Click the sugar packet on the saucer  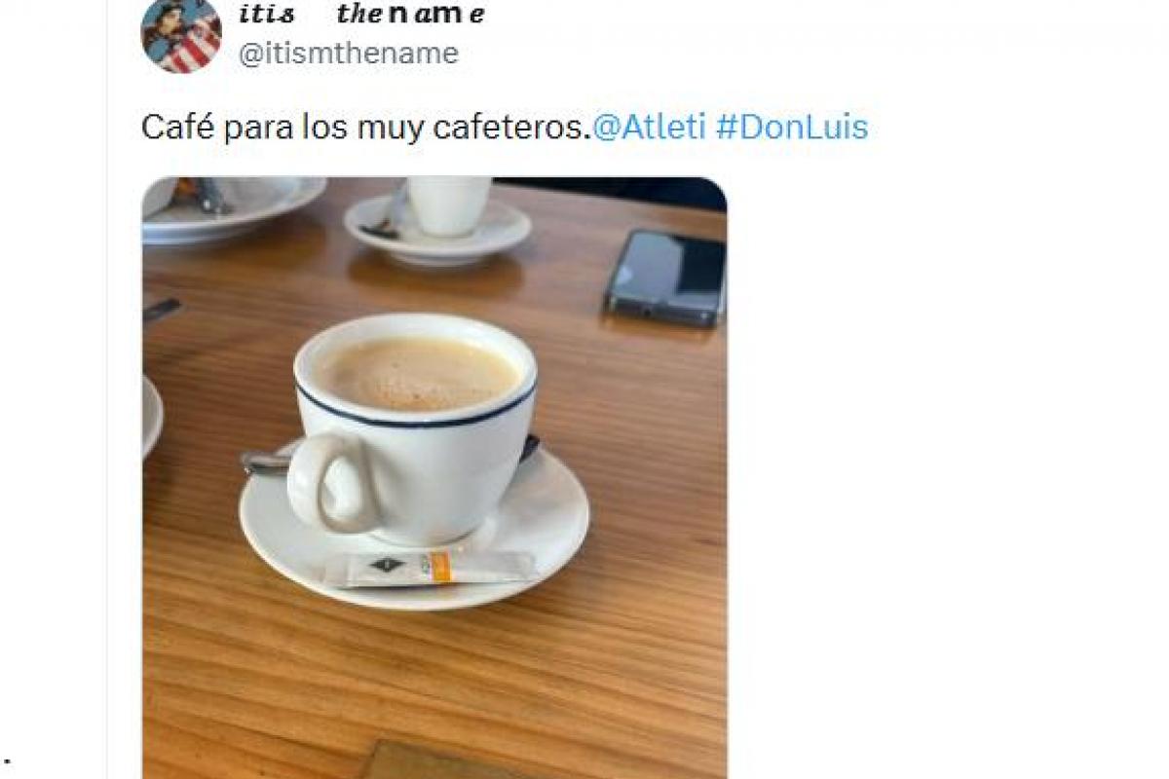coord(431,569)
